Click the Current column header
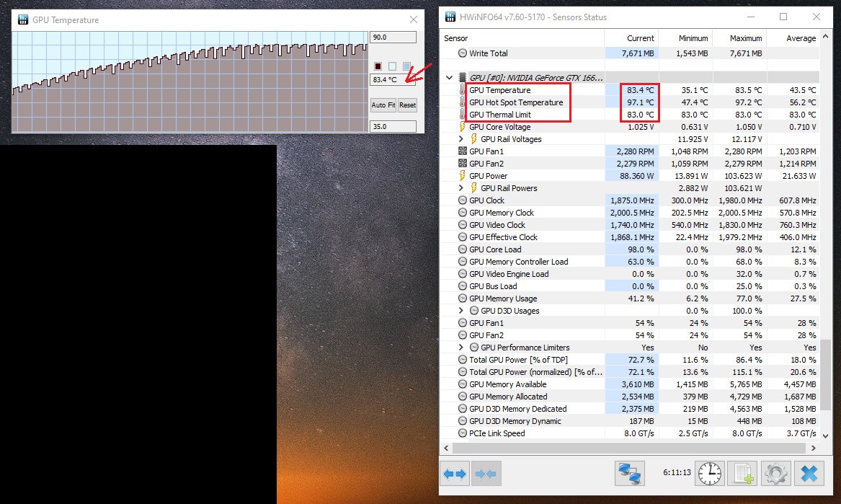This screenshot has width=841, height=504. pos(631,38)
